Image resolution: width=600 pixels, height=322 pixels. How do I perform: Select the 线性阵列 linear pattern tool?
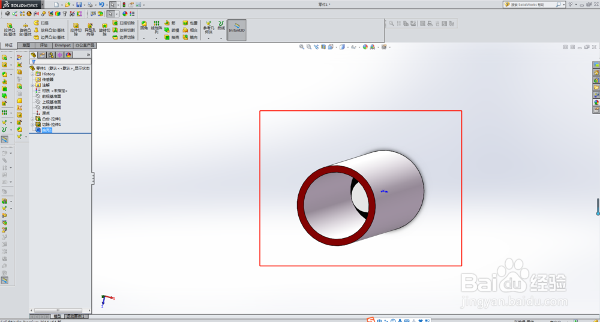pyautogui.click(x=156, y=28)
